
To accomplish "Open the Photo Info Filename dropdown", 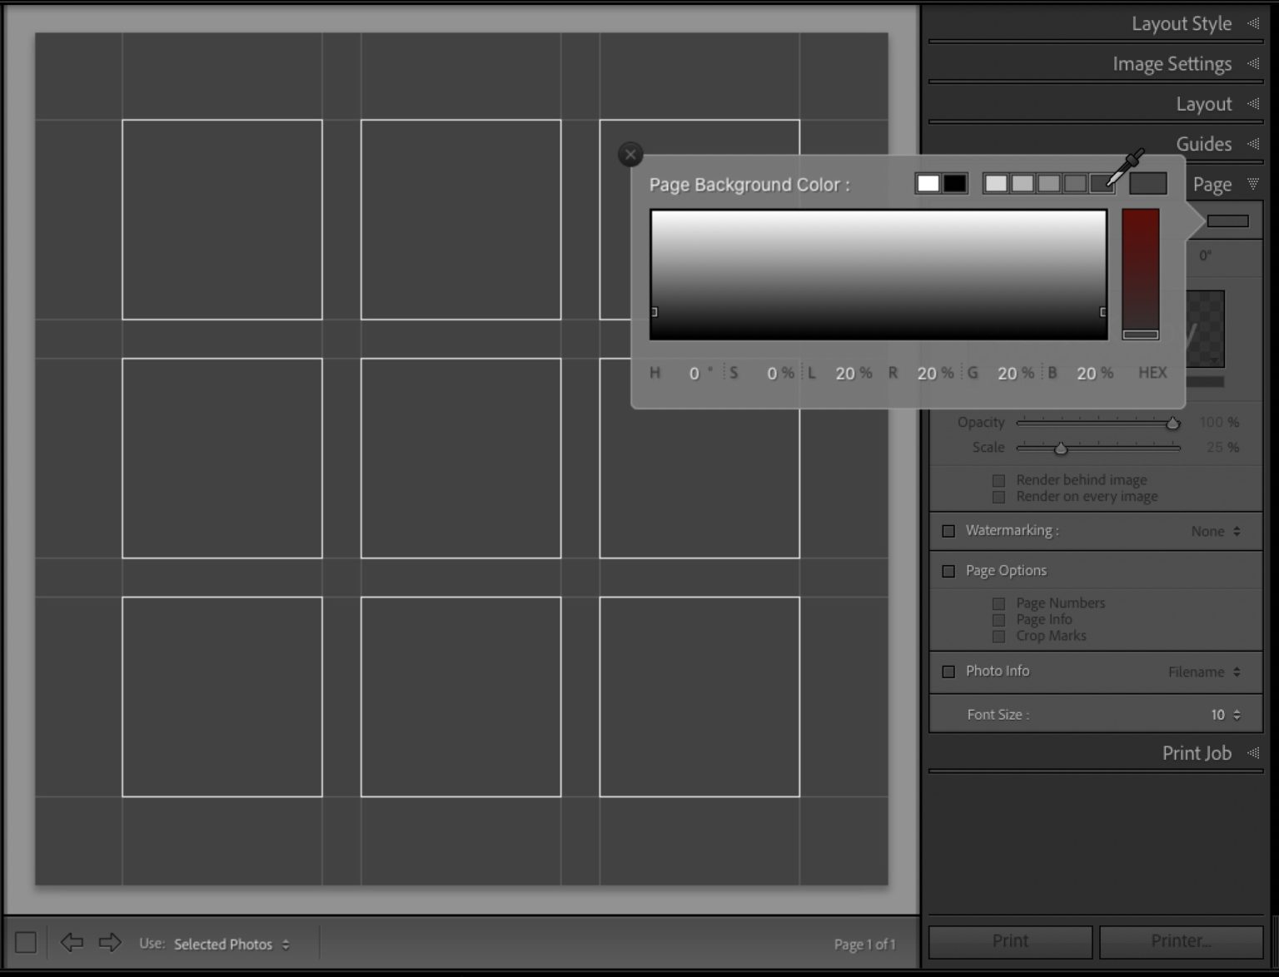I will (1202, 672).
